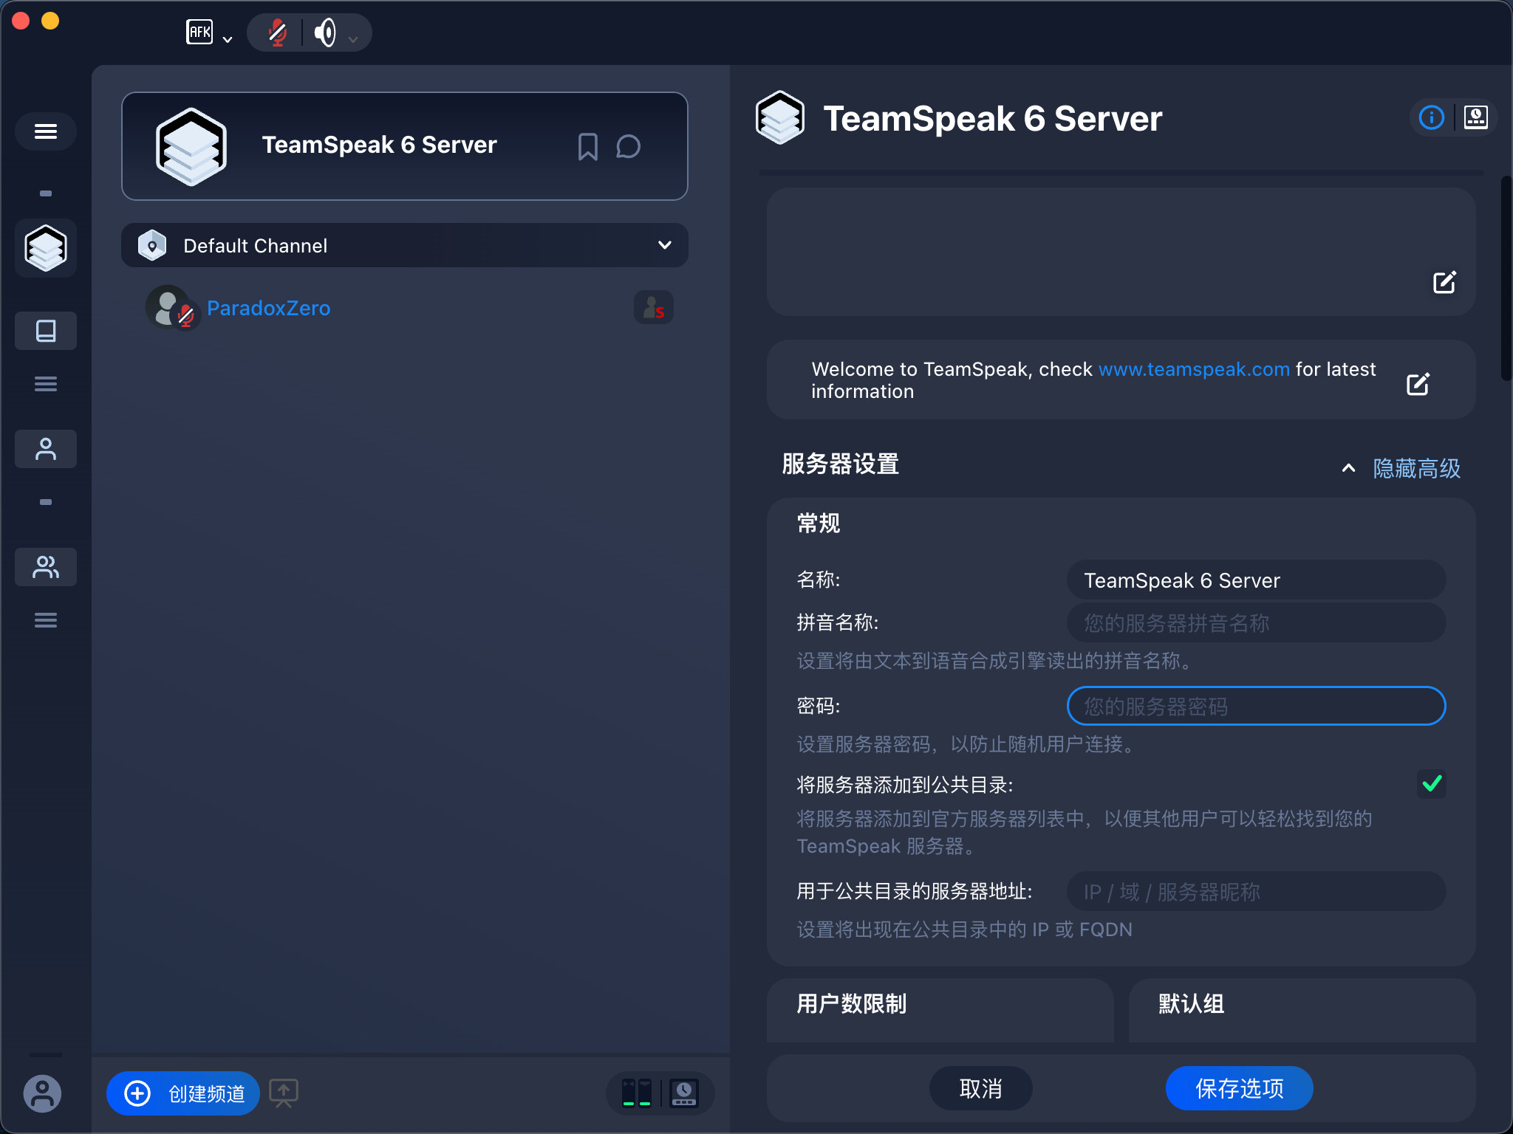Toggle the muted microphone icon
Viewport: 1513px width, 1134px height.
pos(278,32)
